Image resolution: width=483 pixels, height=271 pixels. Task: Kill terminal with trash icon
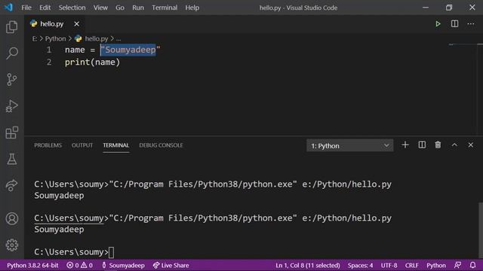click(438, 145)
